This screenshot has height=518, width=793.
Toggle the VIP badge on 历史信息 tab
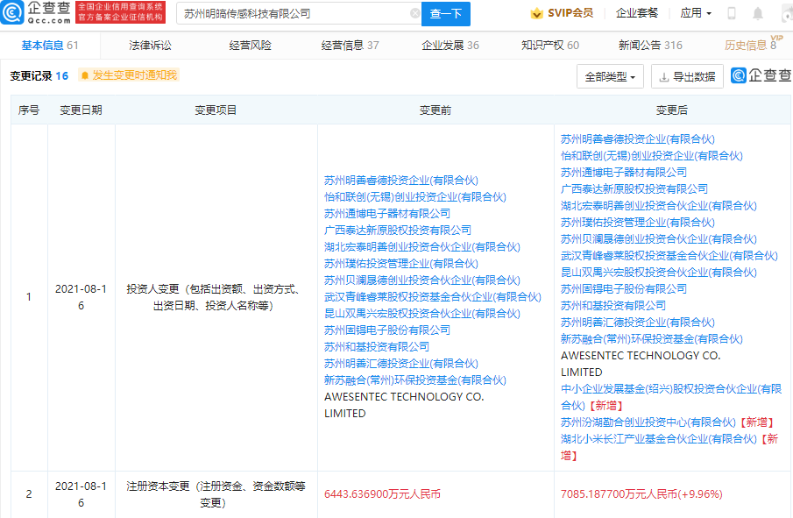tap(776, 39)
